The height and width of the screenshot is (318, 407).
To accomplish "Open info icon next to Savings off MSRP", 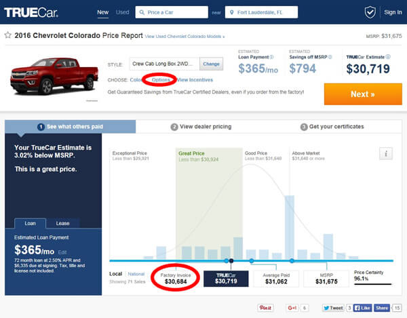I will (330, 57).
